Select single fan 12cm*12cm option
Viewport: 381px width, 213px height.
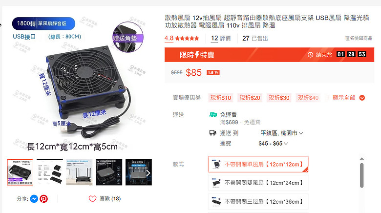[x=258, y=164]
